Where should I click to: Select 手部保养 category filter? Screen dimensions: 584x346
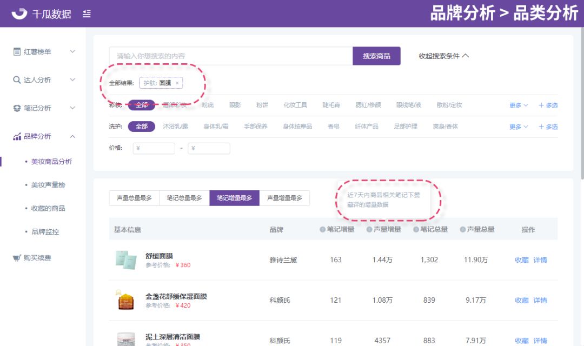tap(255, 127)
